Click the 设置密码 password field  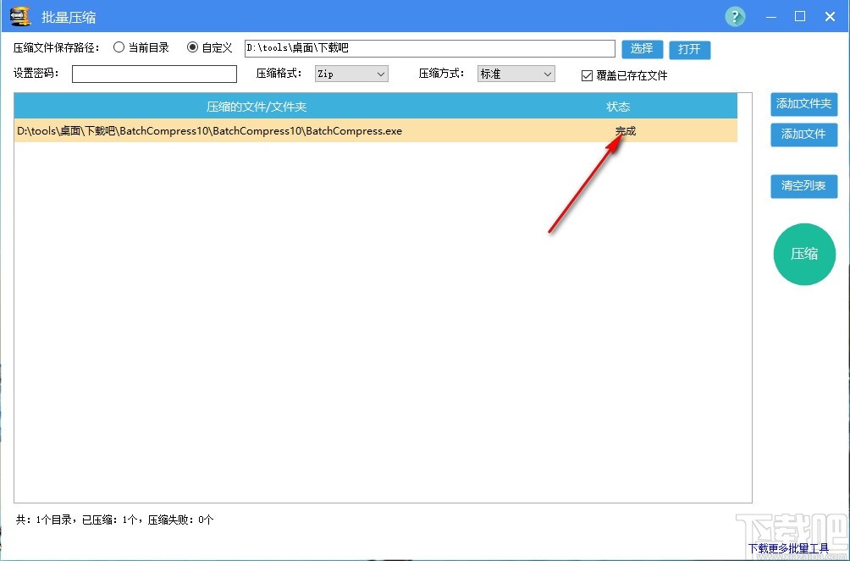[x=154, y=74]
